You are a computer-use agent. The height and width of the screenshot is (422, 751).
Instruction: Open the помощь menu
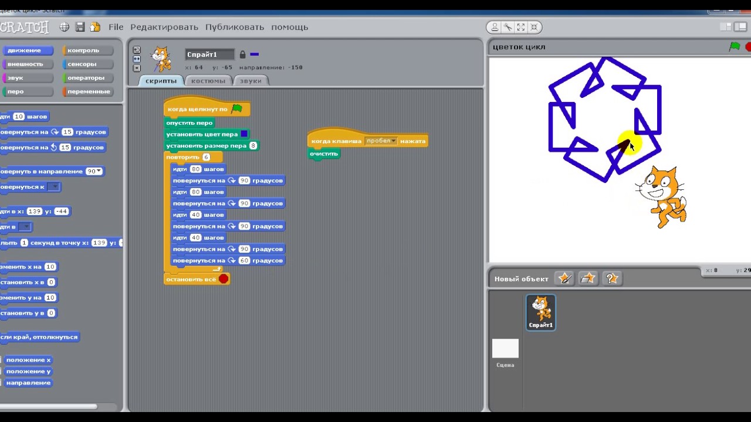tap(289, 27)
